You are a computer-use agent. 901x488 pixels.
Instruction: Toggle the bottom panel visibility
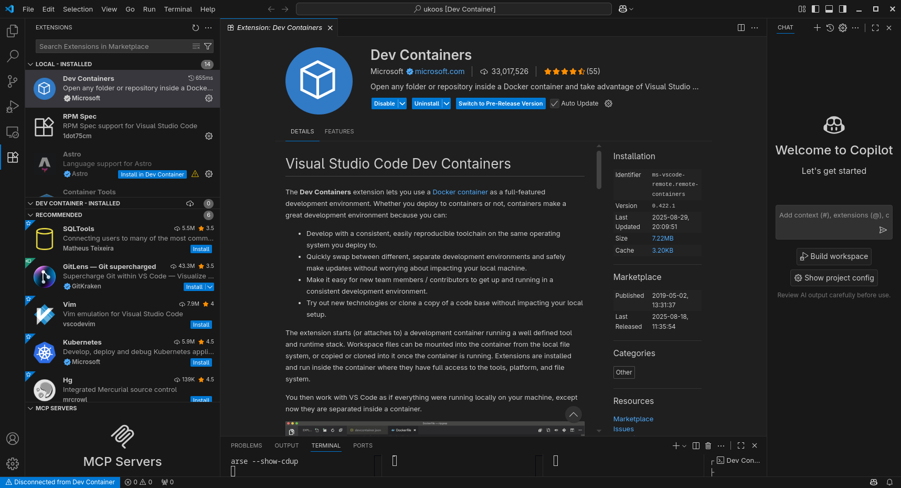[x=829, y=9]
